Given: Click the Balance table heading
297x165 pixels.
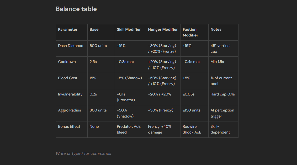Looking at the screenshot, I should [76, 9].
